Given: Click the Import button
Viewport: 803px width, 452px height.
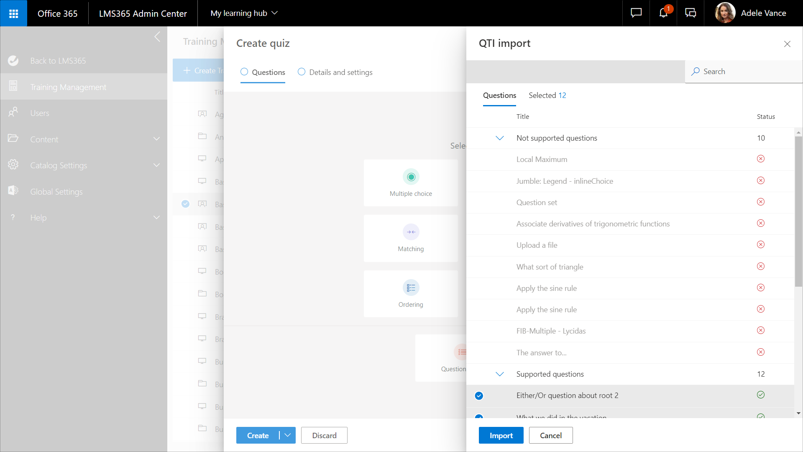Looking at the screenshot, I should click(x=501, y=435).
